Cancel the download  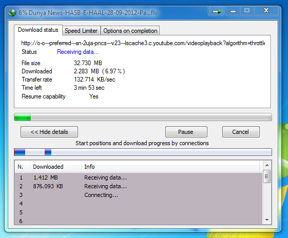(241, 132)
